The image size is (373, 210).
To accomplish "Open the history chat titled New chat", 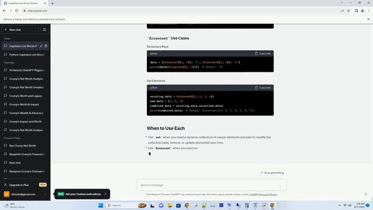I will tap(25, 163).
